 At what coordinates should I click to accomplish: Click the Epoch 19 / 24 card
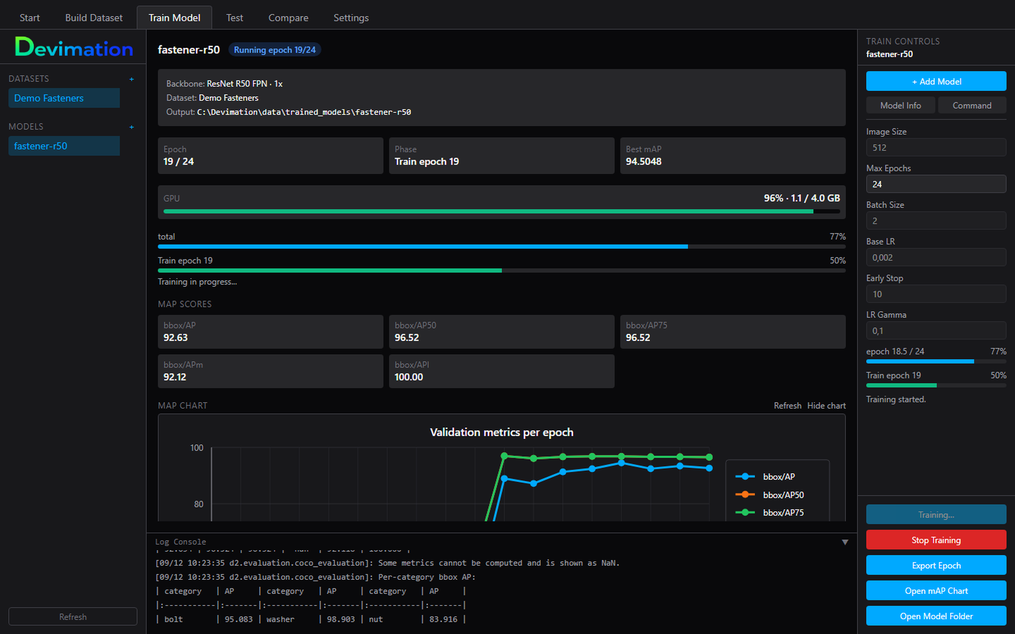270,156
